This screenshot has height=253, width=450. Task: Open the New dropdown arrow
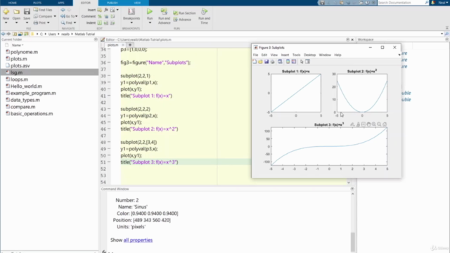coord(6,22)
